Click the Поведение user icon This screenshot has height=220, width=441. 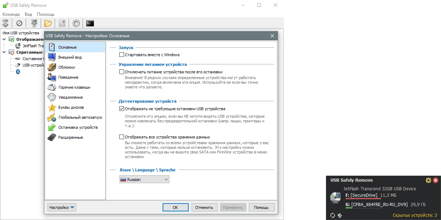pos(52,77)
